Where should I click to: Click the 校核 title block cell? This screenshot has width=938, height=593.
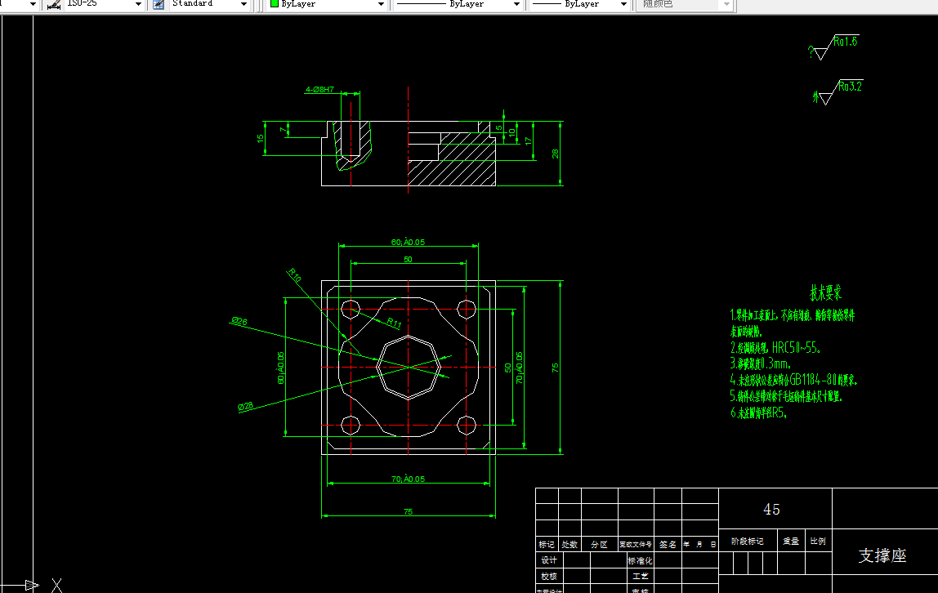[549, 577]
